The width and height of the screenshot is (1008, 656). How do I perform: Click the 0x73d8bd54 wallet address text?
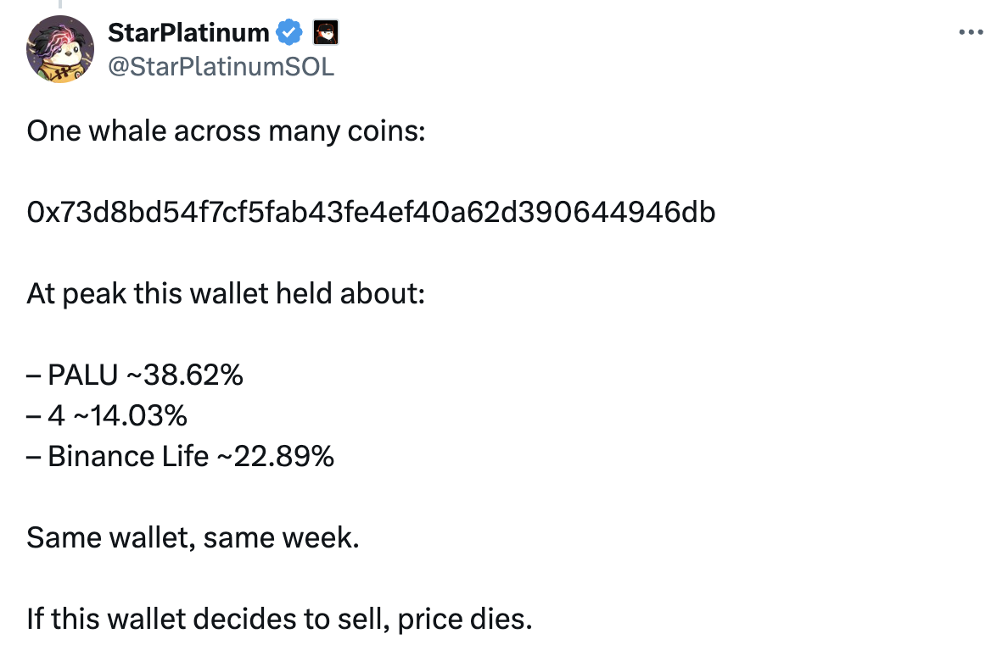coord(371,213)
